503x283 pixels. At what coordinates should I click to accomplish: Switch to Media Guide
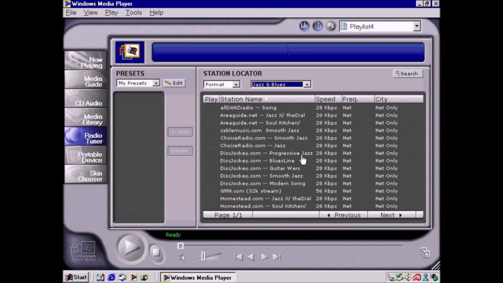click(x=85, y=80)
